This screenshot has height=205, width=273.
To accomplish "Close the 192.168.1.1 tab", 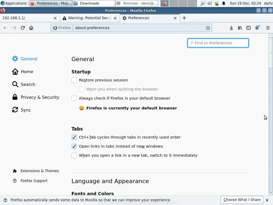I will point(55,18).
